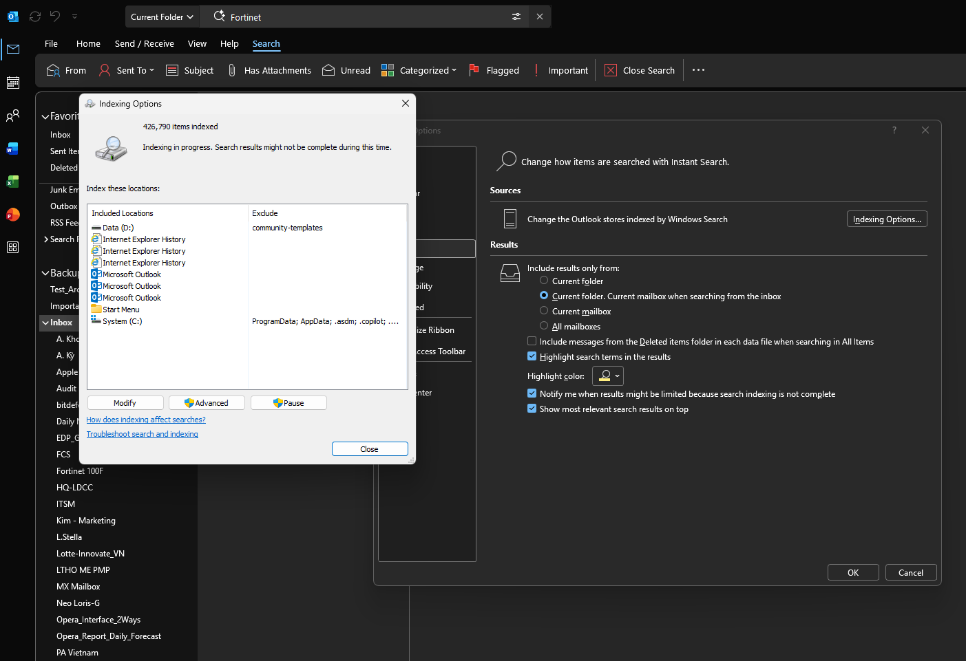
Task: Select All mailboxes radio option
Action: coord(544,326)
